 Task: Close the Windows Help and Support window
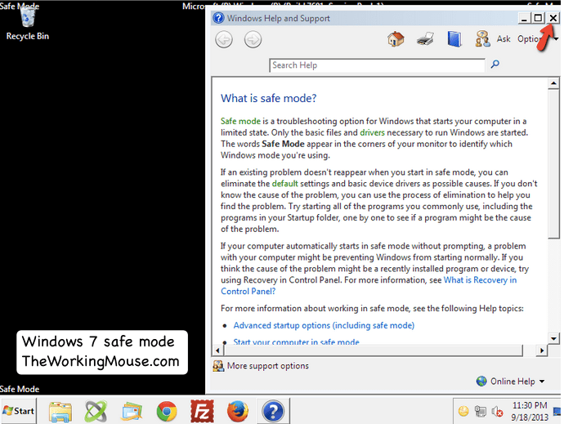pyautogui.click(x=553, y=18)
